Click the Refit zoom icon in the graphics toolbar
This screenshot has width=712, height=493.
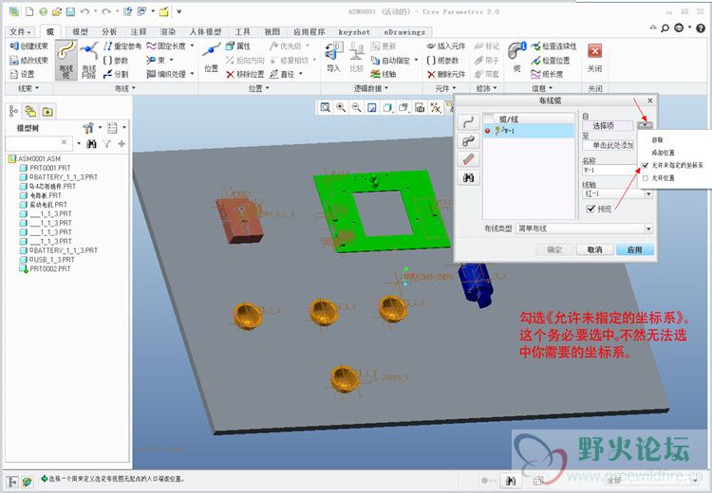325,107
